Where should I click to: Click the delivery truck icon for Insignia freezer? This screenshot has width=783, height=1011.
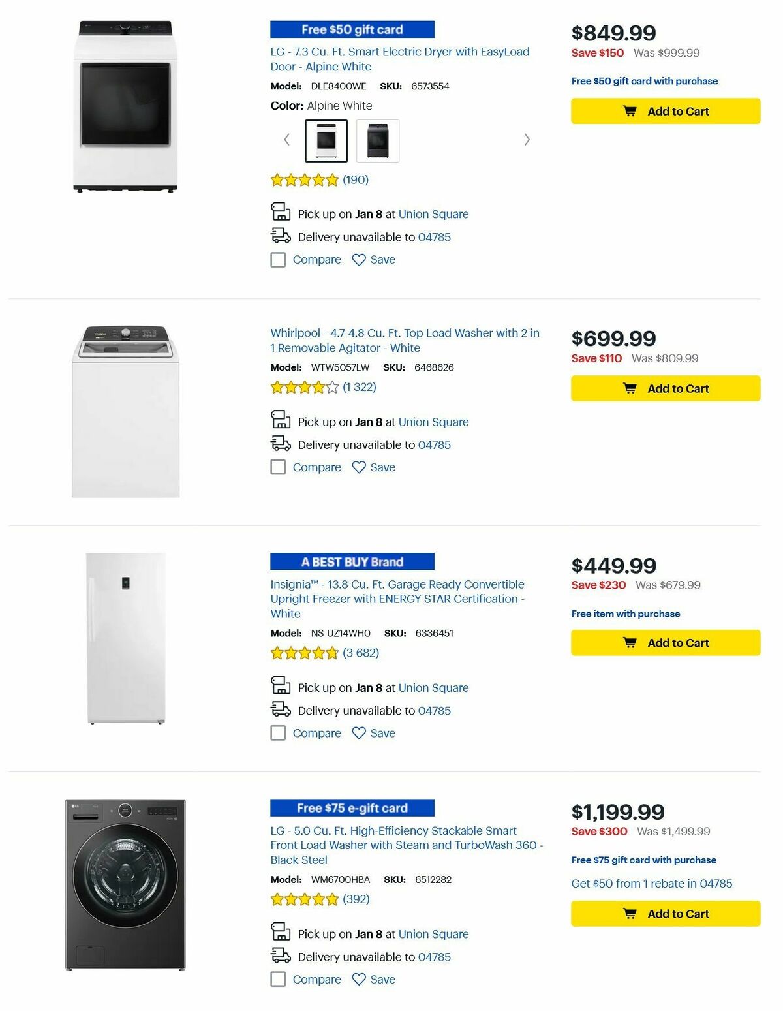pos(281,708)
